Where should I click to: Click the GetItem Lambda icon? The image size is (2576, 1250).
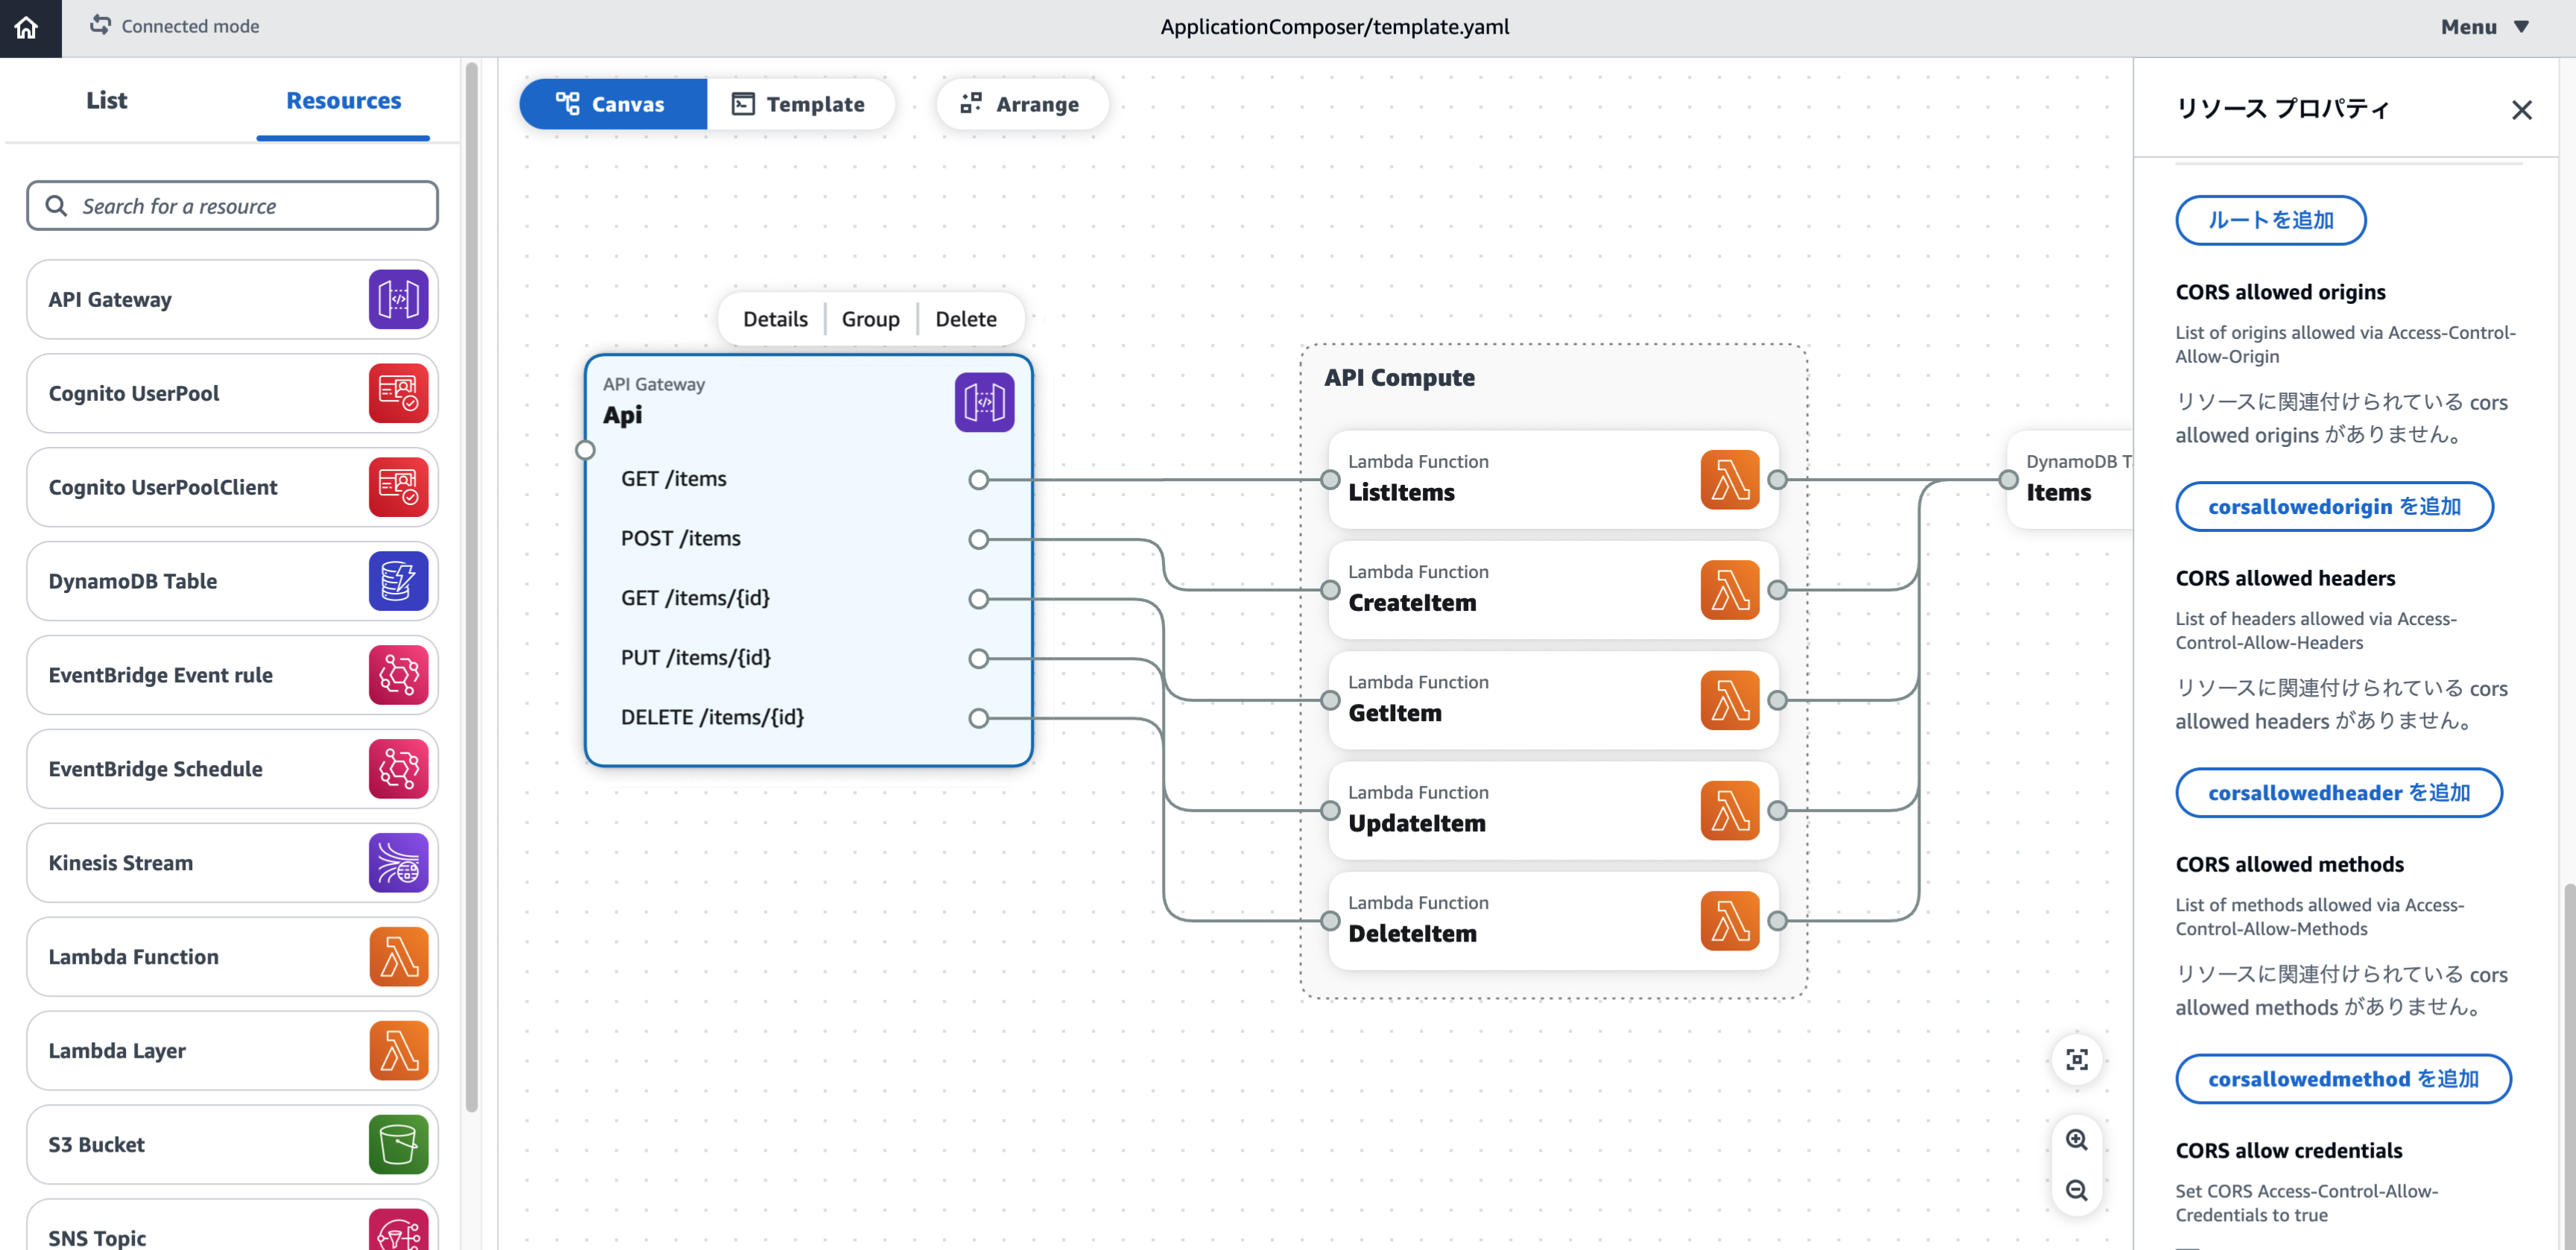pos(1729,700)
